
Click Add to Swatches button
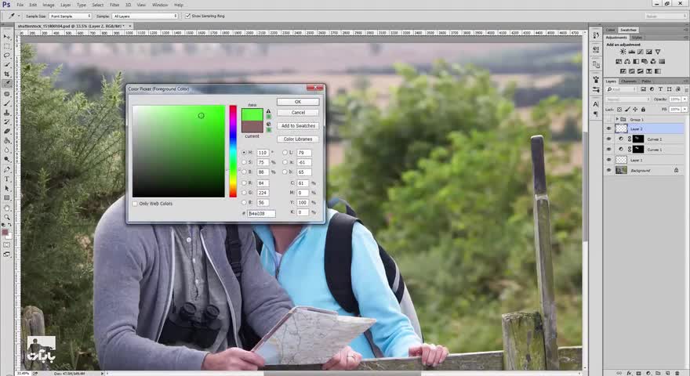(x=298, y=126)
